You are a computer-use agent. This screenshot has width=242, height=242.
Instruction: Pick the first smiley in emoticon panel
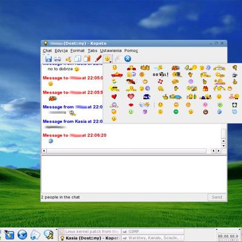[x=114, y=67]
